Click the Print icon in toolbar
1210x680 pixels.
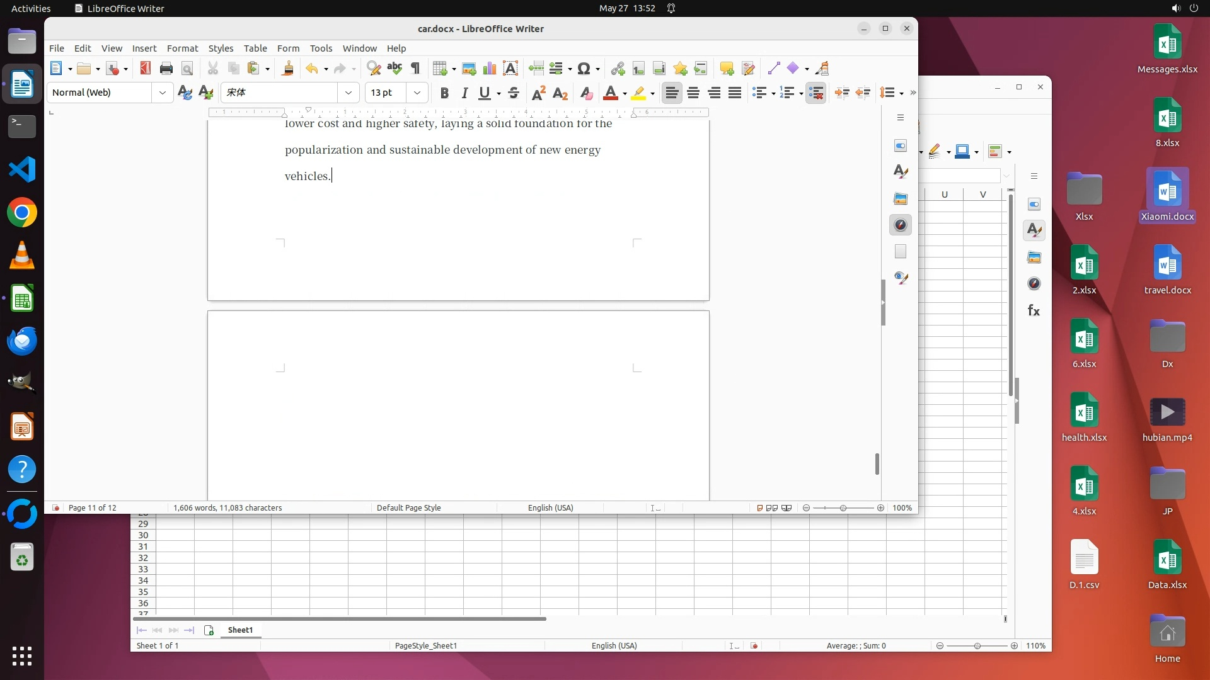pyautogui.click(x=166, y=69)
